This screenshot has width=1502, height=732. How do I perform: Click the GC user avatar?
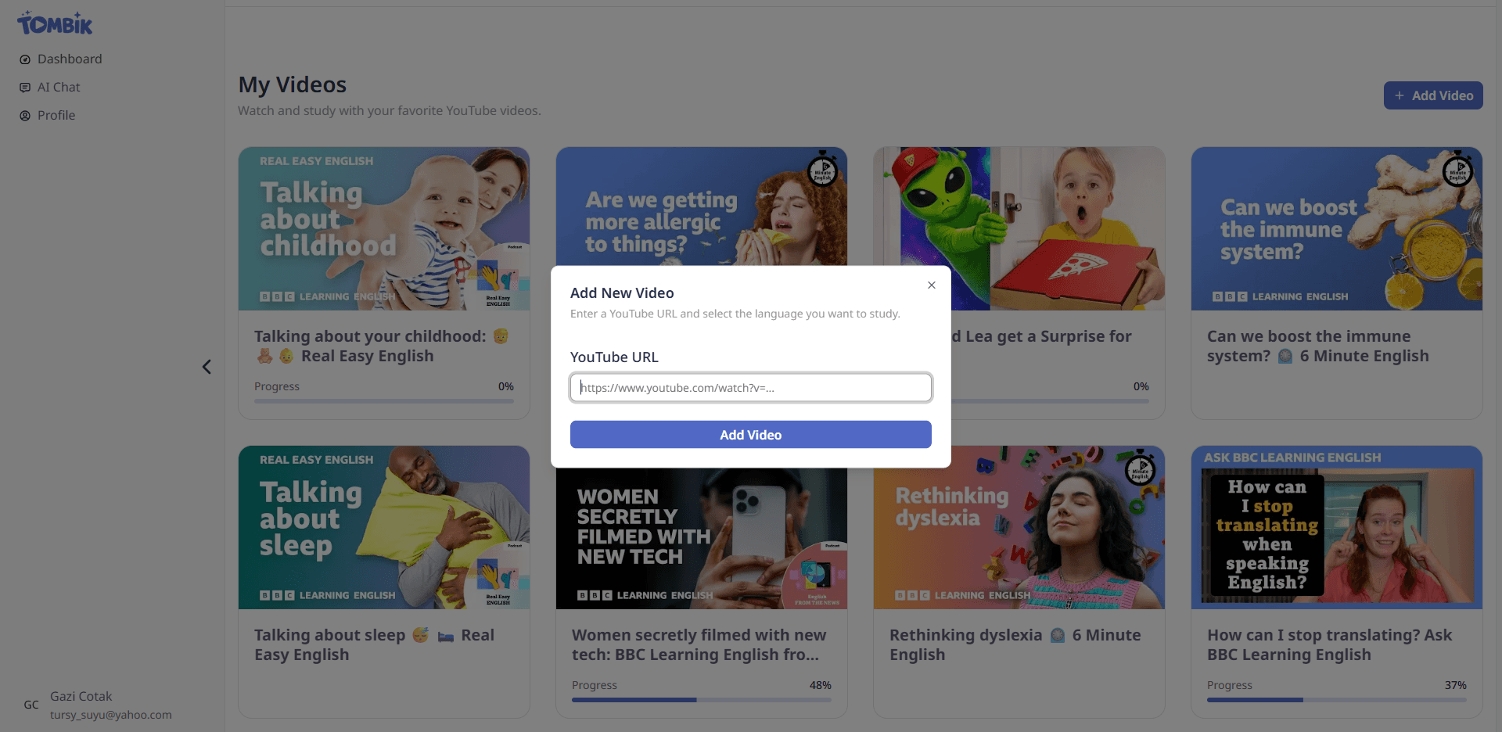pos(31,705)
